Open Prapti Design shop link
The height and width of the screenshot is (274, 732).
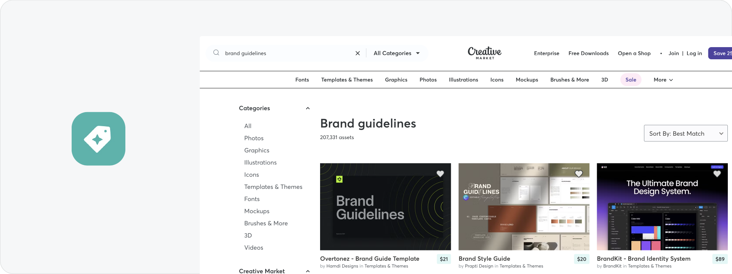pos(479,266)
